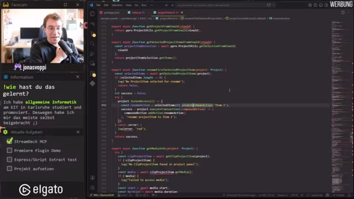Click the Facecam video thumbnail

43,36
